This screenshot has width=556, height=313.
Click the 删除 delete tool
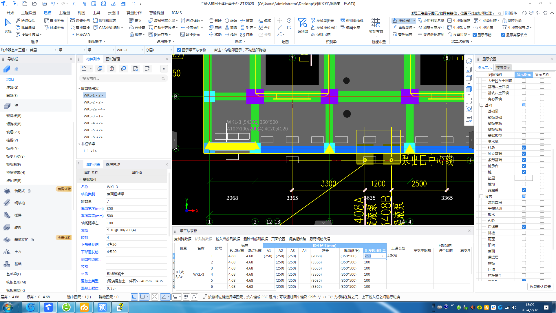pos(215,21)
